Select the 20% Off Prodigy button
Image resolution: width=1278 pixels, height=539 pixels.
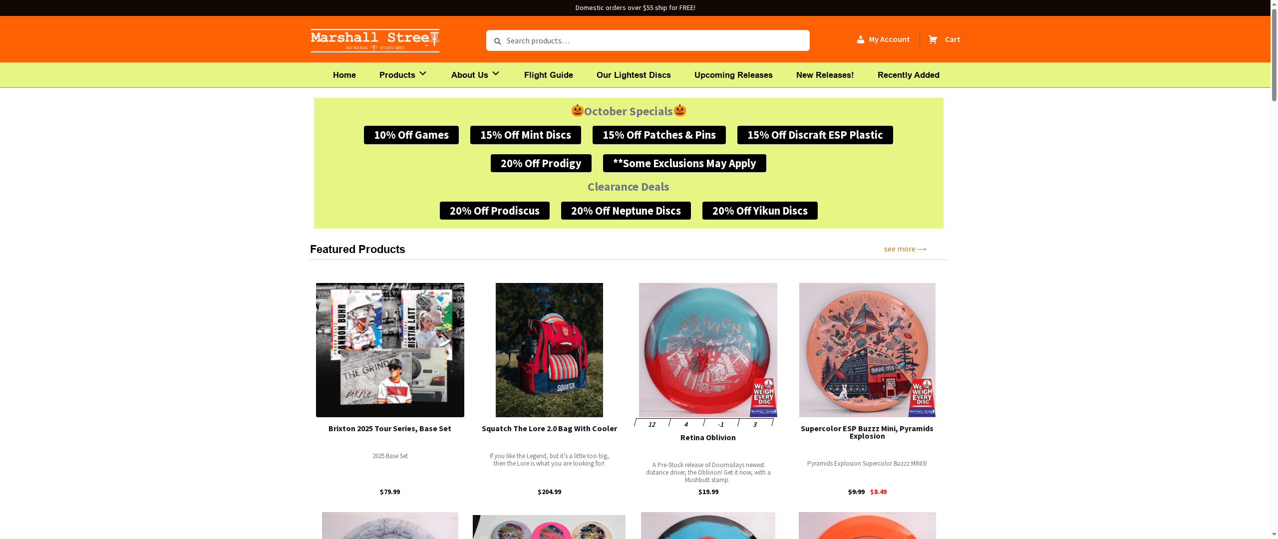(x=541, y=163)
